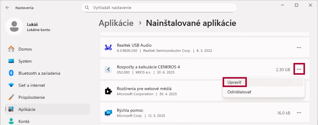Click the Realtek USB Audio app icon
The image size is (318, 125).
108,48
